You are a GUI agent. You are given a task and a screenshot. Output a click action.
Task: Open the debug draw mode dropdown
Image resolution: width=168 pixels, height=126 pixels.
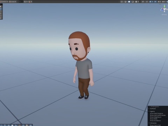[x=137, y=2]
